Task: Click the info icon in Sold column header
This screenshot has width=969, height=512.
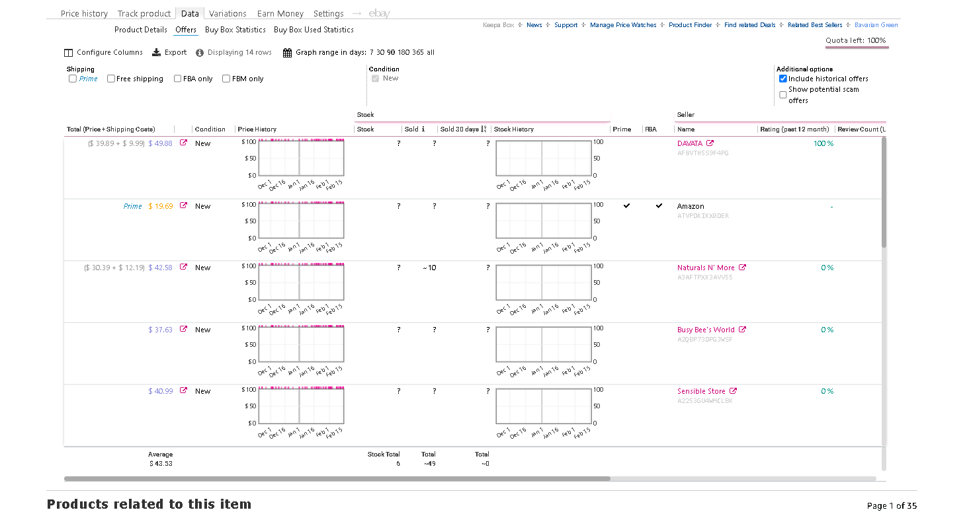Action: click(423, 129)
